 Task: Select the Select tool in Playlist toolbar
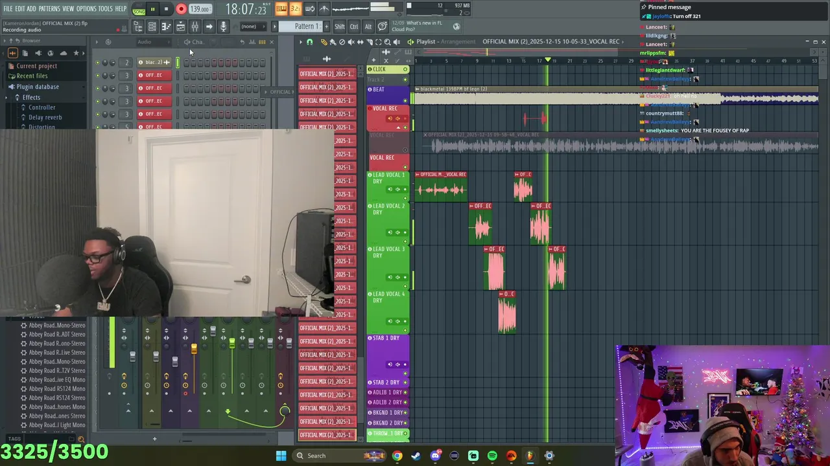378,42
